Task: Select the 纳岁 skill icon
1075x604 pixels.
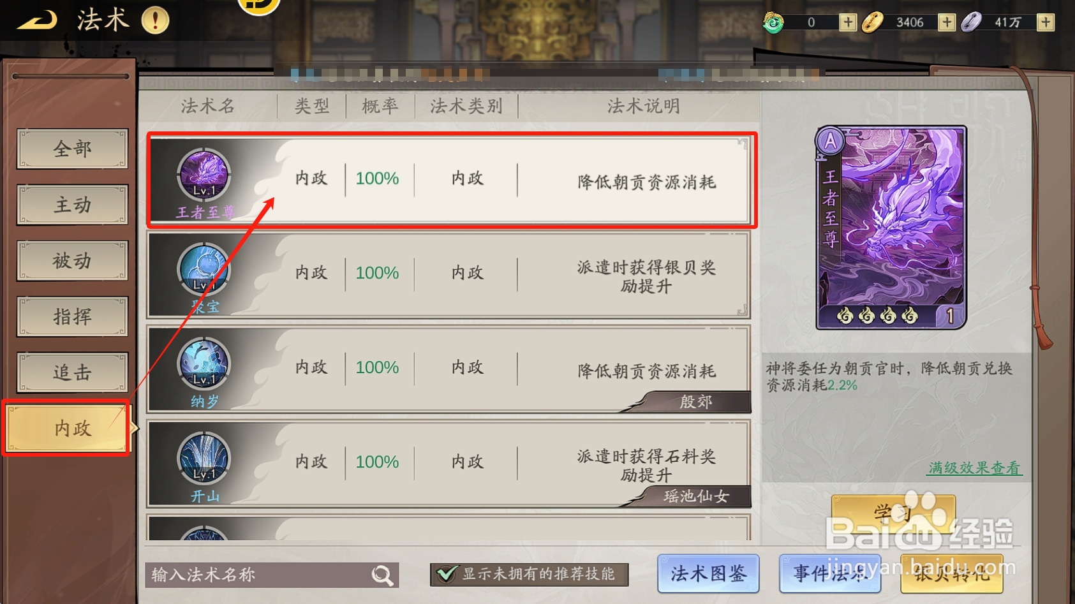Action: (204, 363)
